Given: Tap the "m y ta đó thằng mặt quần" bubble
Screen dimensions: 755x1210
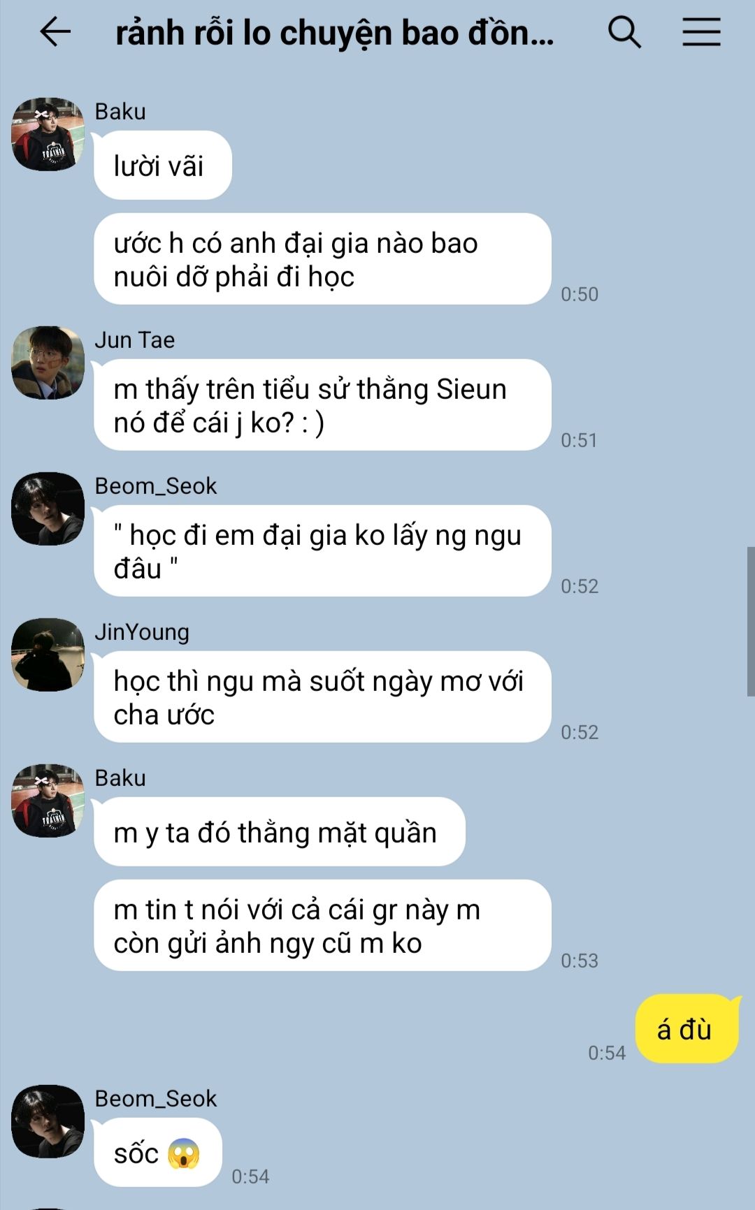Looking at the screenshot, I should (280, 832).
